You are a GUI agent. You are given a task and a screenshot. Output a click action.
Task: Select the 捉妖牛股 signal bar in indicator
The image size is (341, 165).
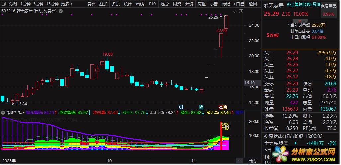(221, 136)
